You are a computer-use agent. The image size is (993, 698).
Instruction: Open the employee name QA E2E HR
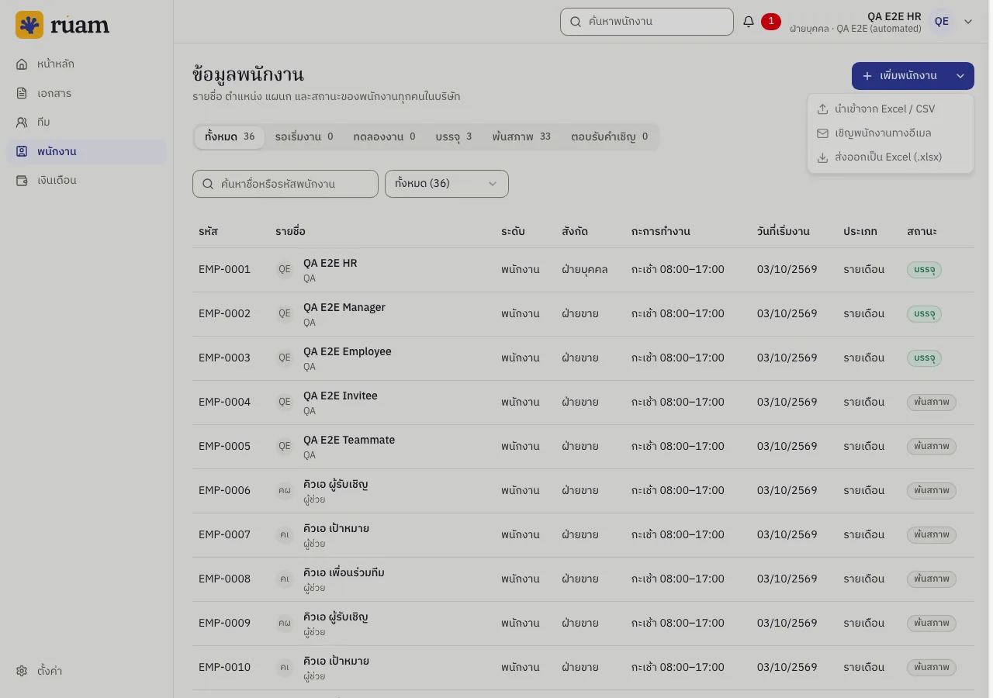(x=330, y=263)
